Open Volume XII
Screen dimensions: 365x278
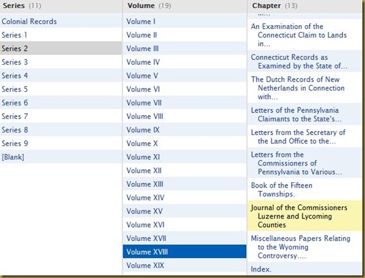184,170
